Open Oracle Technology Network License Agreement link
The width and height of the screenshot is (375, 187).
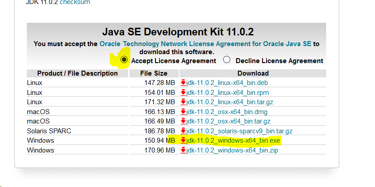point(206,44)
